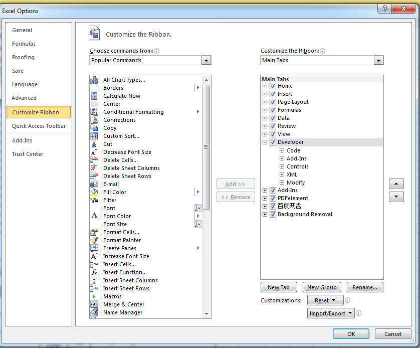Image resolution: width=420 pixels, height=348 pixels.
Task: Expand the Background Removal node
Action: [x=265, y=214]
